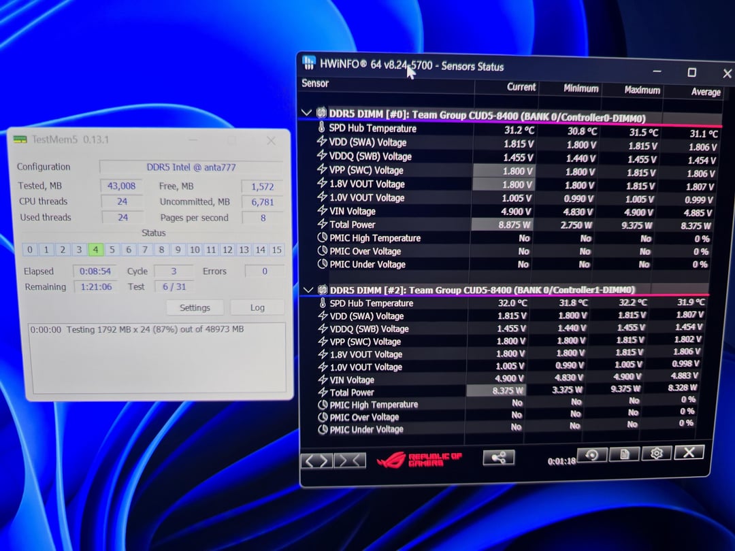Click thermometer icon of DIMM #2 SPD Hub Temperature
This screenshot has height=551, width=735.
pos(323,303)
